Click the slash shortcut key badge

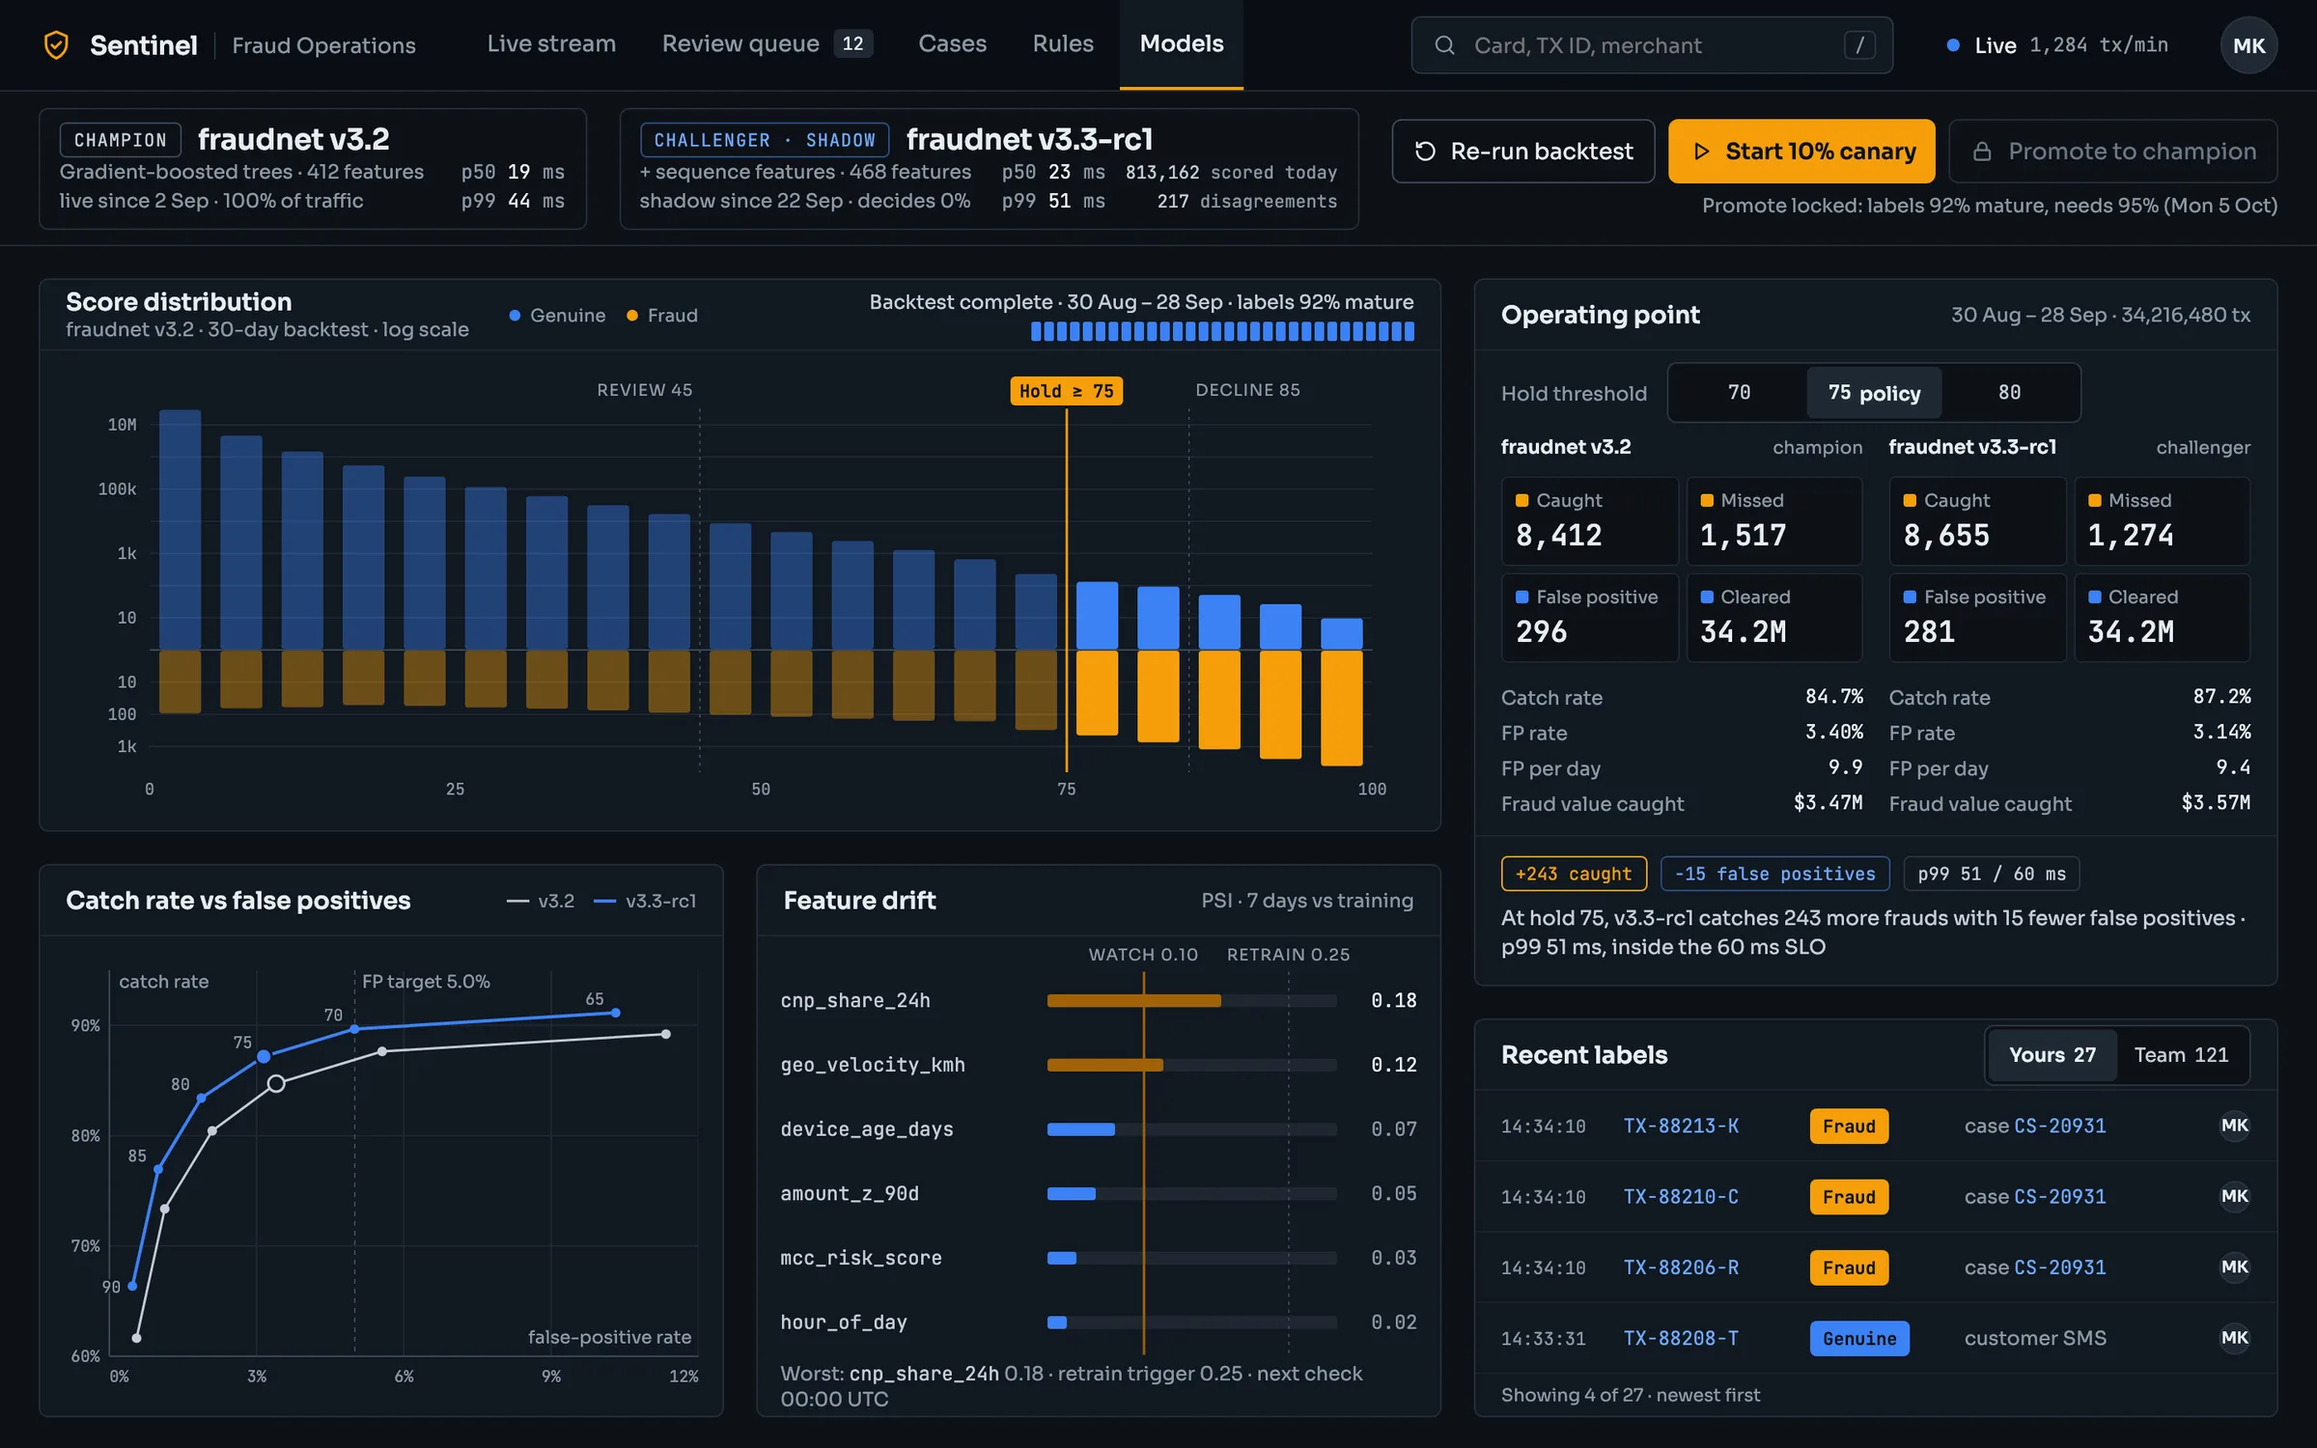click(x=1859, y=45)
